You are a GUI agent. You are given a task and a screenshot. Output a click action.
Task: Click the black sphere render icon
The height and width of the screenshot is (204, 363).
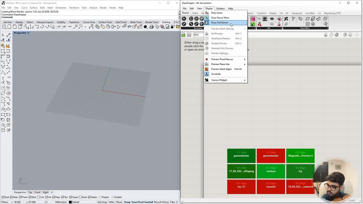(x=145, y=27)
